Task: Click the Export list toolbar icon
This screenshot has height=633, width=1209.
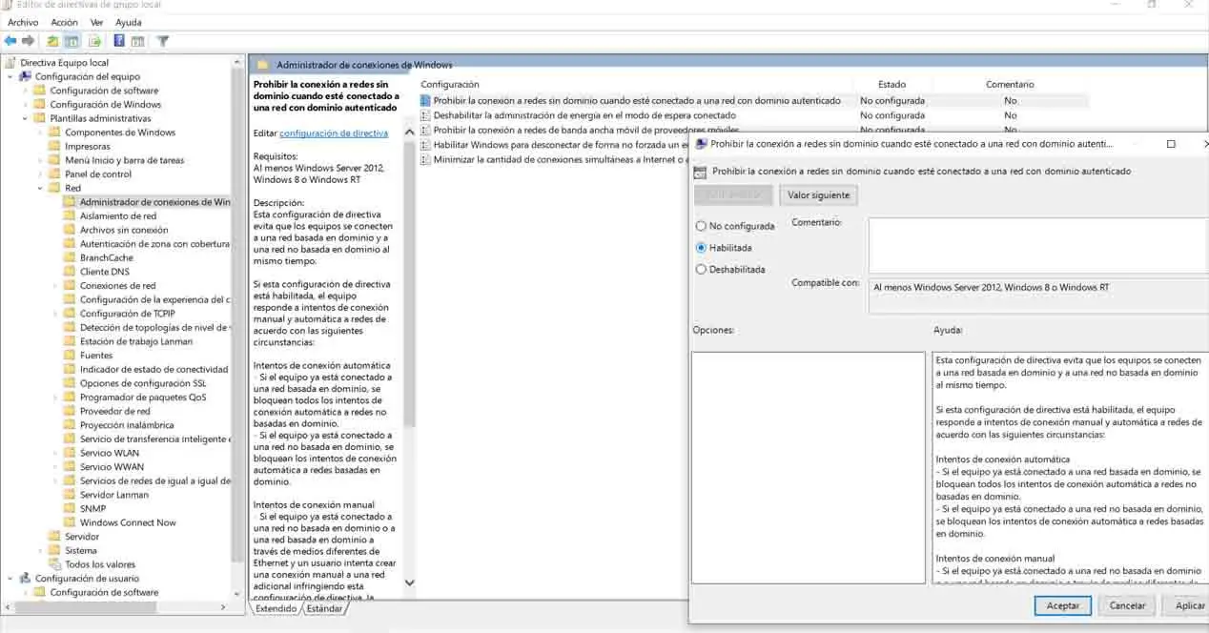Action: (x=94, y=41)
